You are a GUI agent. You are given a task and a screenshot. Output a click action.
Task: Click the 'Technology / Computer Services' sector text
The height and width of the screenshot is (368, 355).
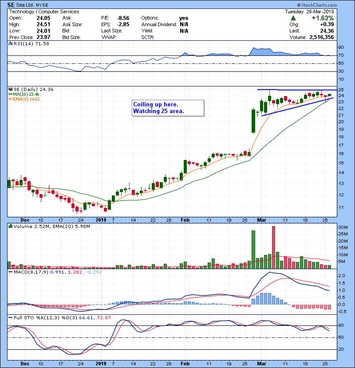pyautogui.click(x=44, y=12)
